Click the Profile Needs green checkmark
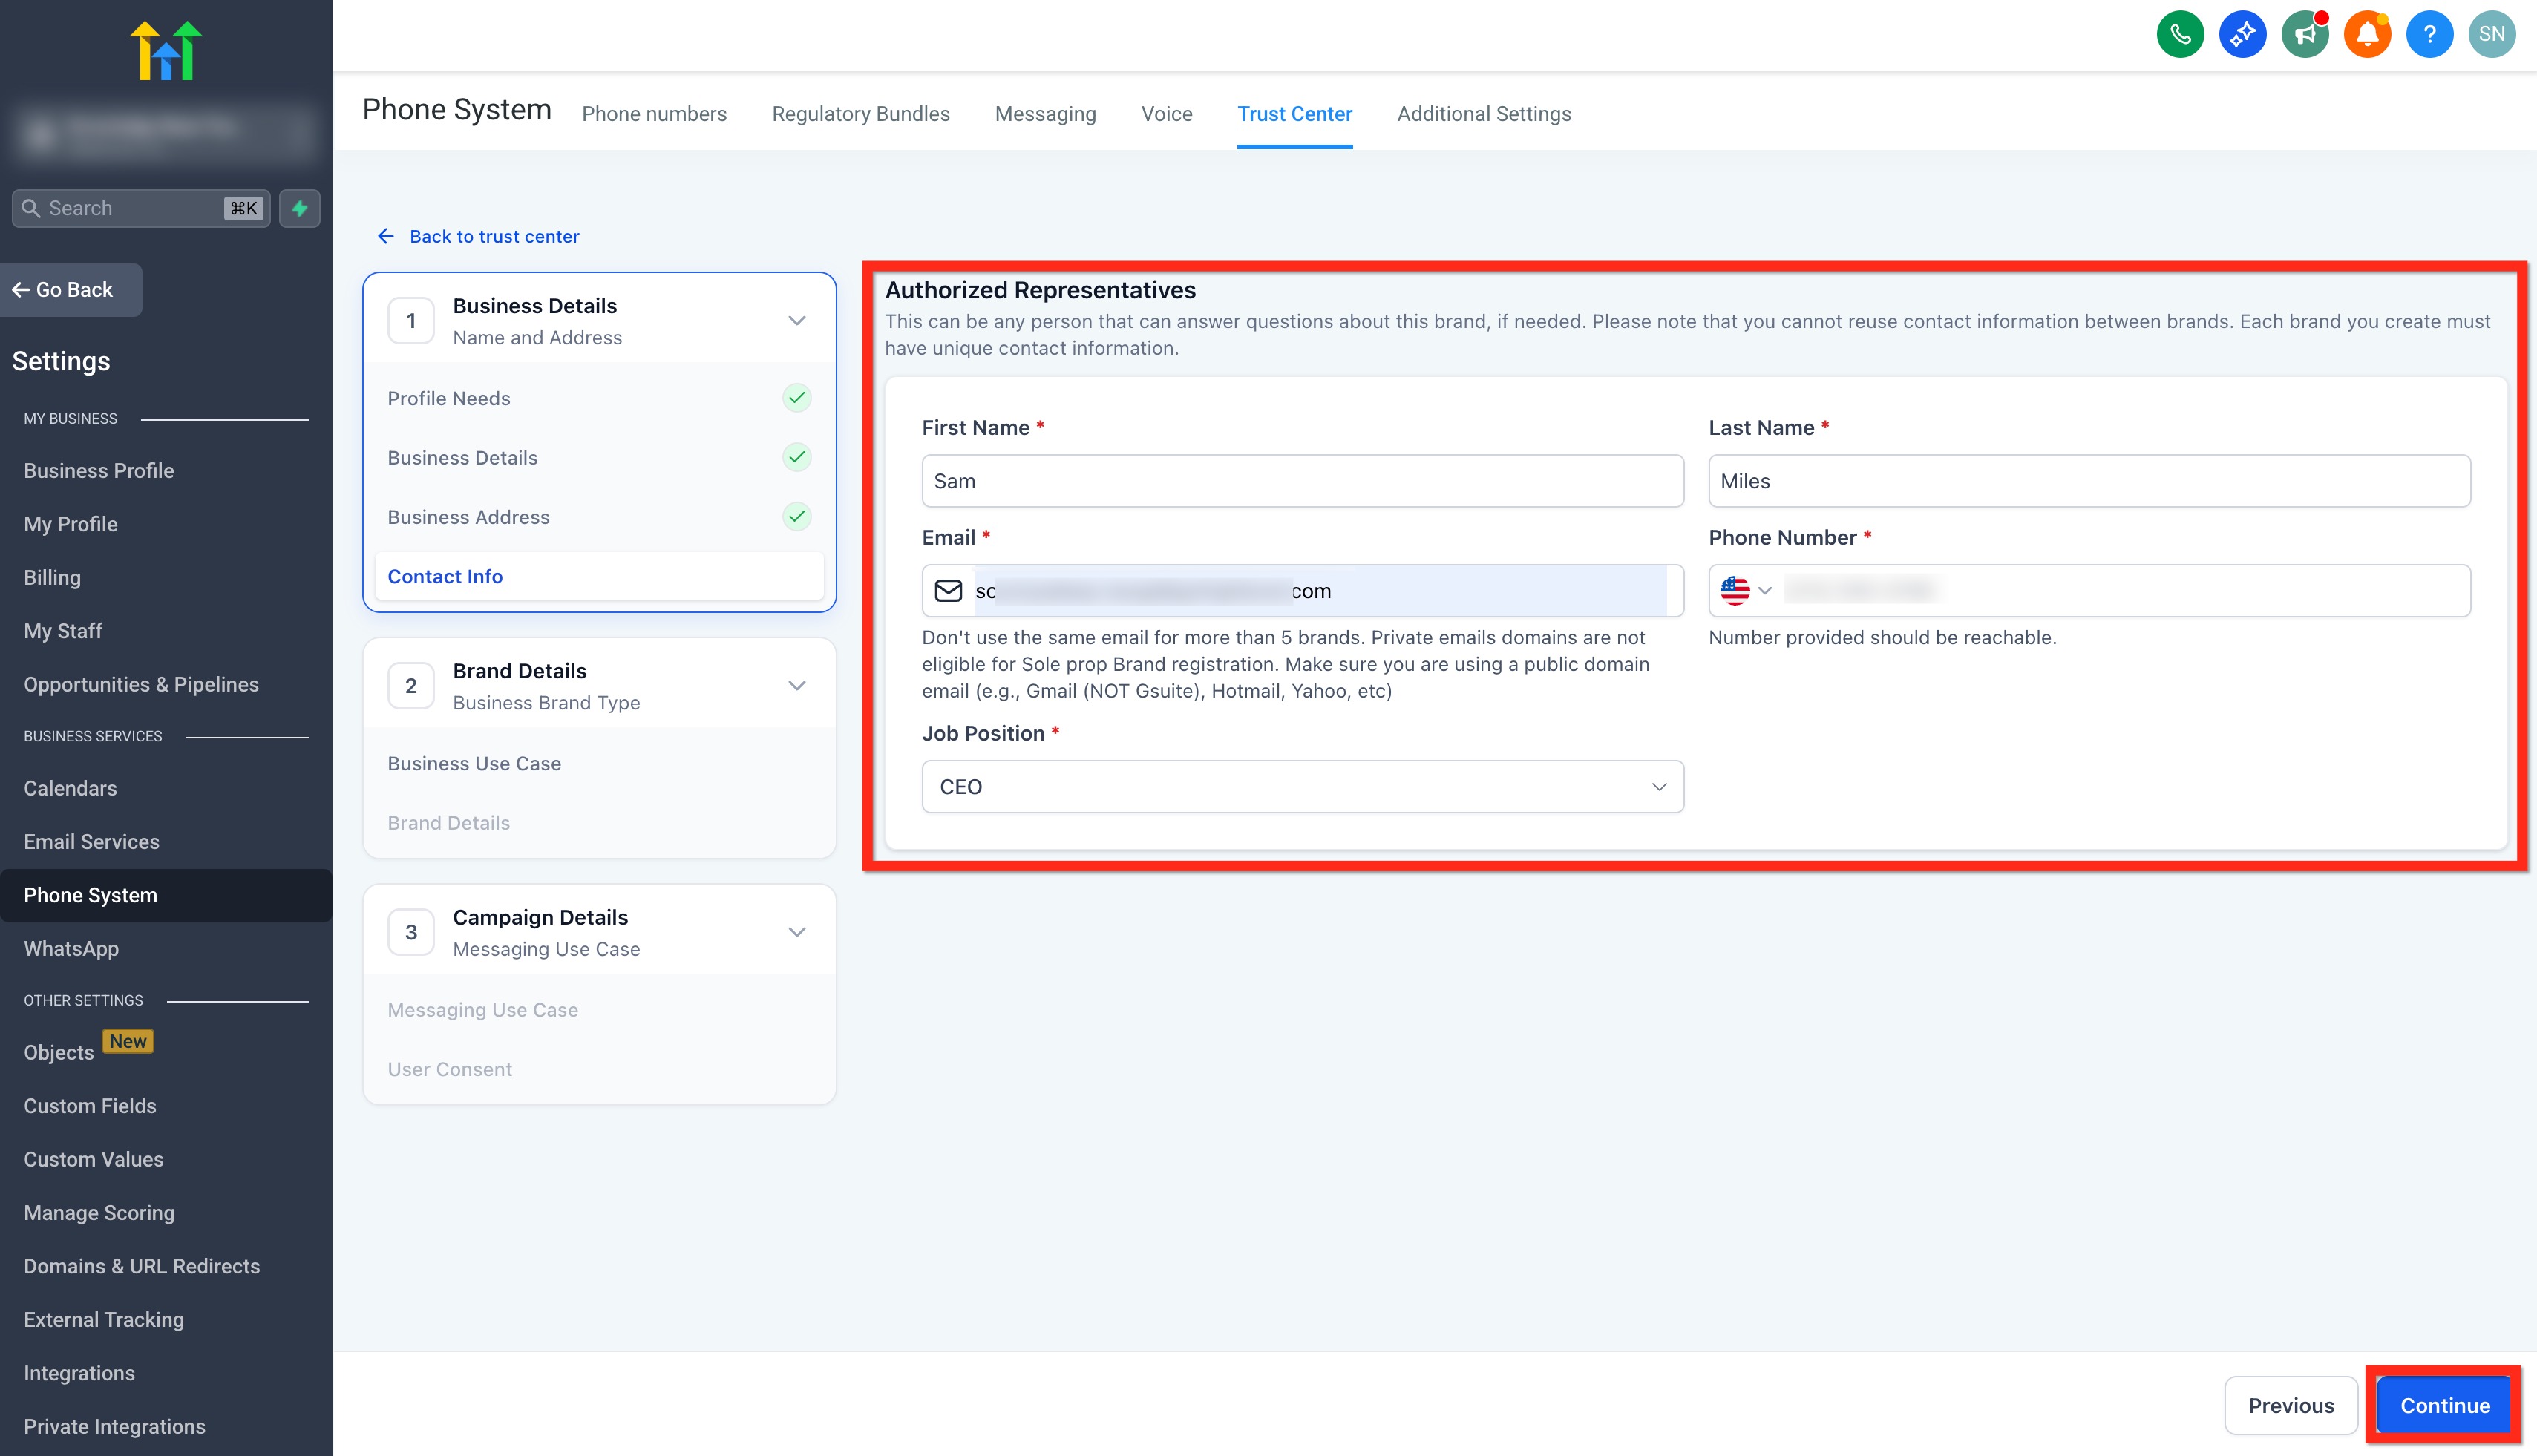The image size is (2537, 1456). (x=796, y=398)
